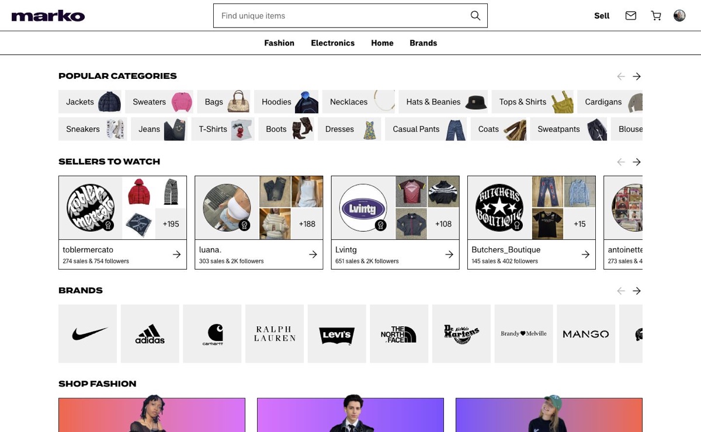Open The North Face brand tile
Viewport: 701px width, 432px height.
(399, 334)
